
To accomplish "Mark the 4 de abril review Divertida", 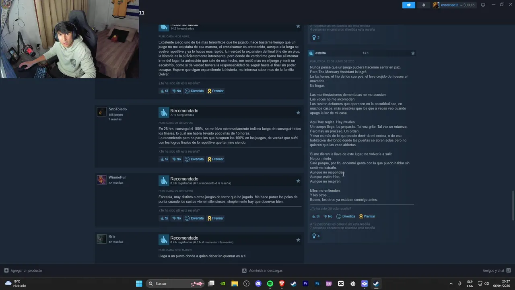I will pos(194,91).
